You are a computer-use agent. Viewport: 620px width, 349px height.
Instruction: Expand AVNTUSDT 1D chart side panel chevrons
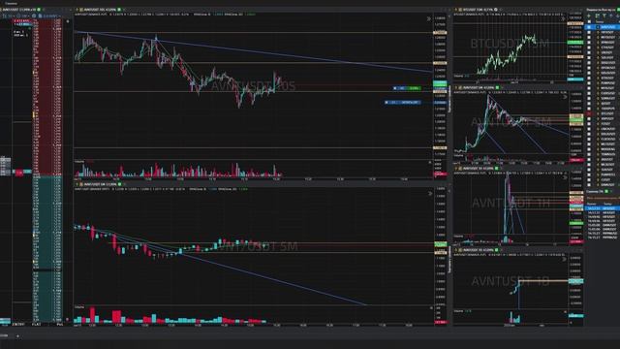[x=565, y=259]
